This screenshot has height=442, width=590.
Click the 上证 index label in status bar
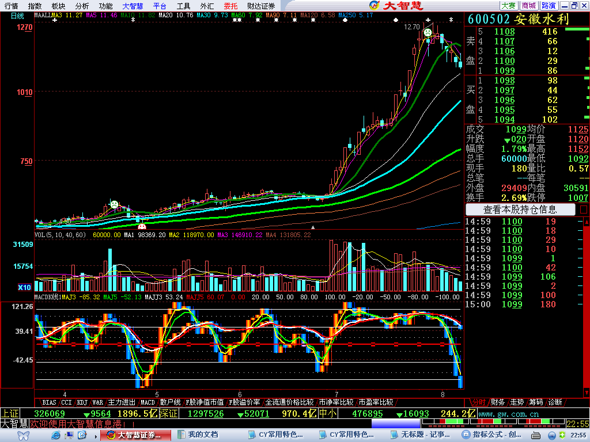click(x=10, y=414)
